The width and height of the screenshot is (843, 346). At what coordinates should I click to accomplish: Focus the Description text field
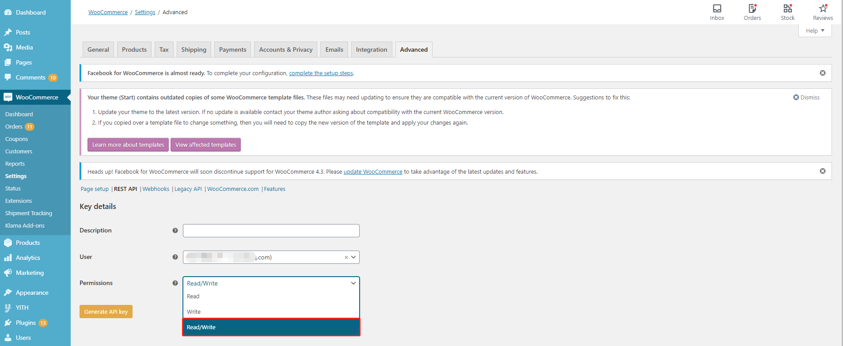[271, 231]
